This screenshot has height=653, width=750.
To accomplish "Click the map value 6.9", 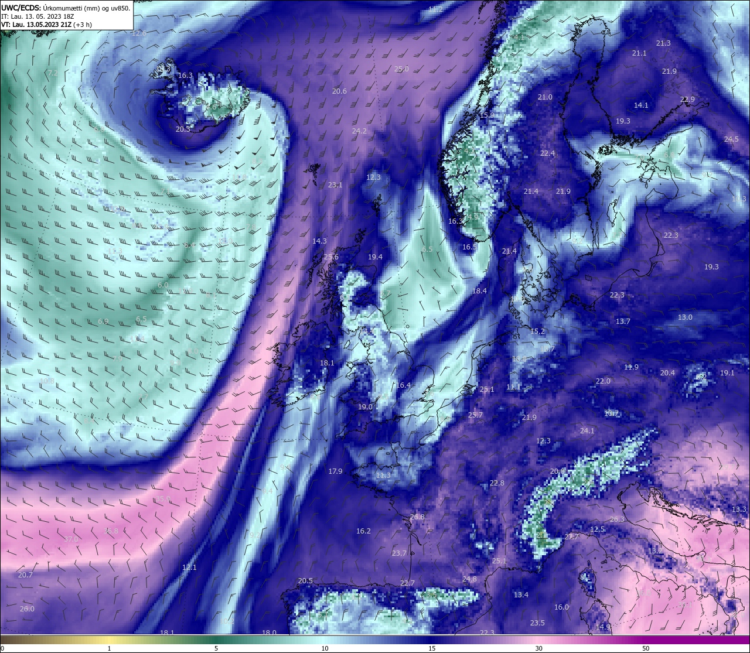I will click(x=103, y=322).
